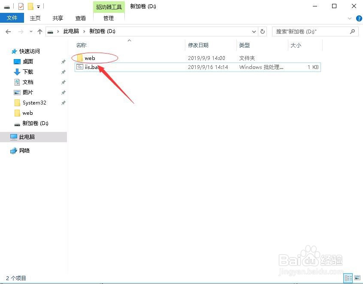Click inside the search box

[309, 31]
